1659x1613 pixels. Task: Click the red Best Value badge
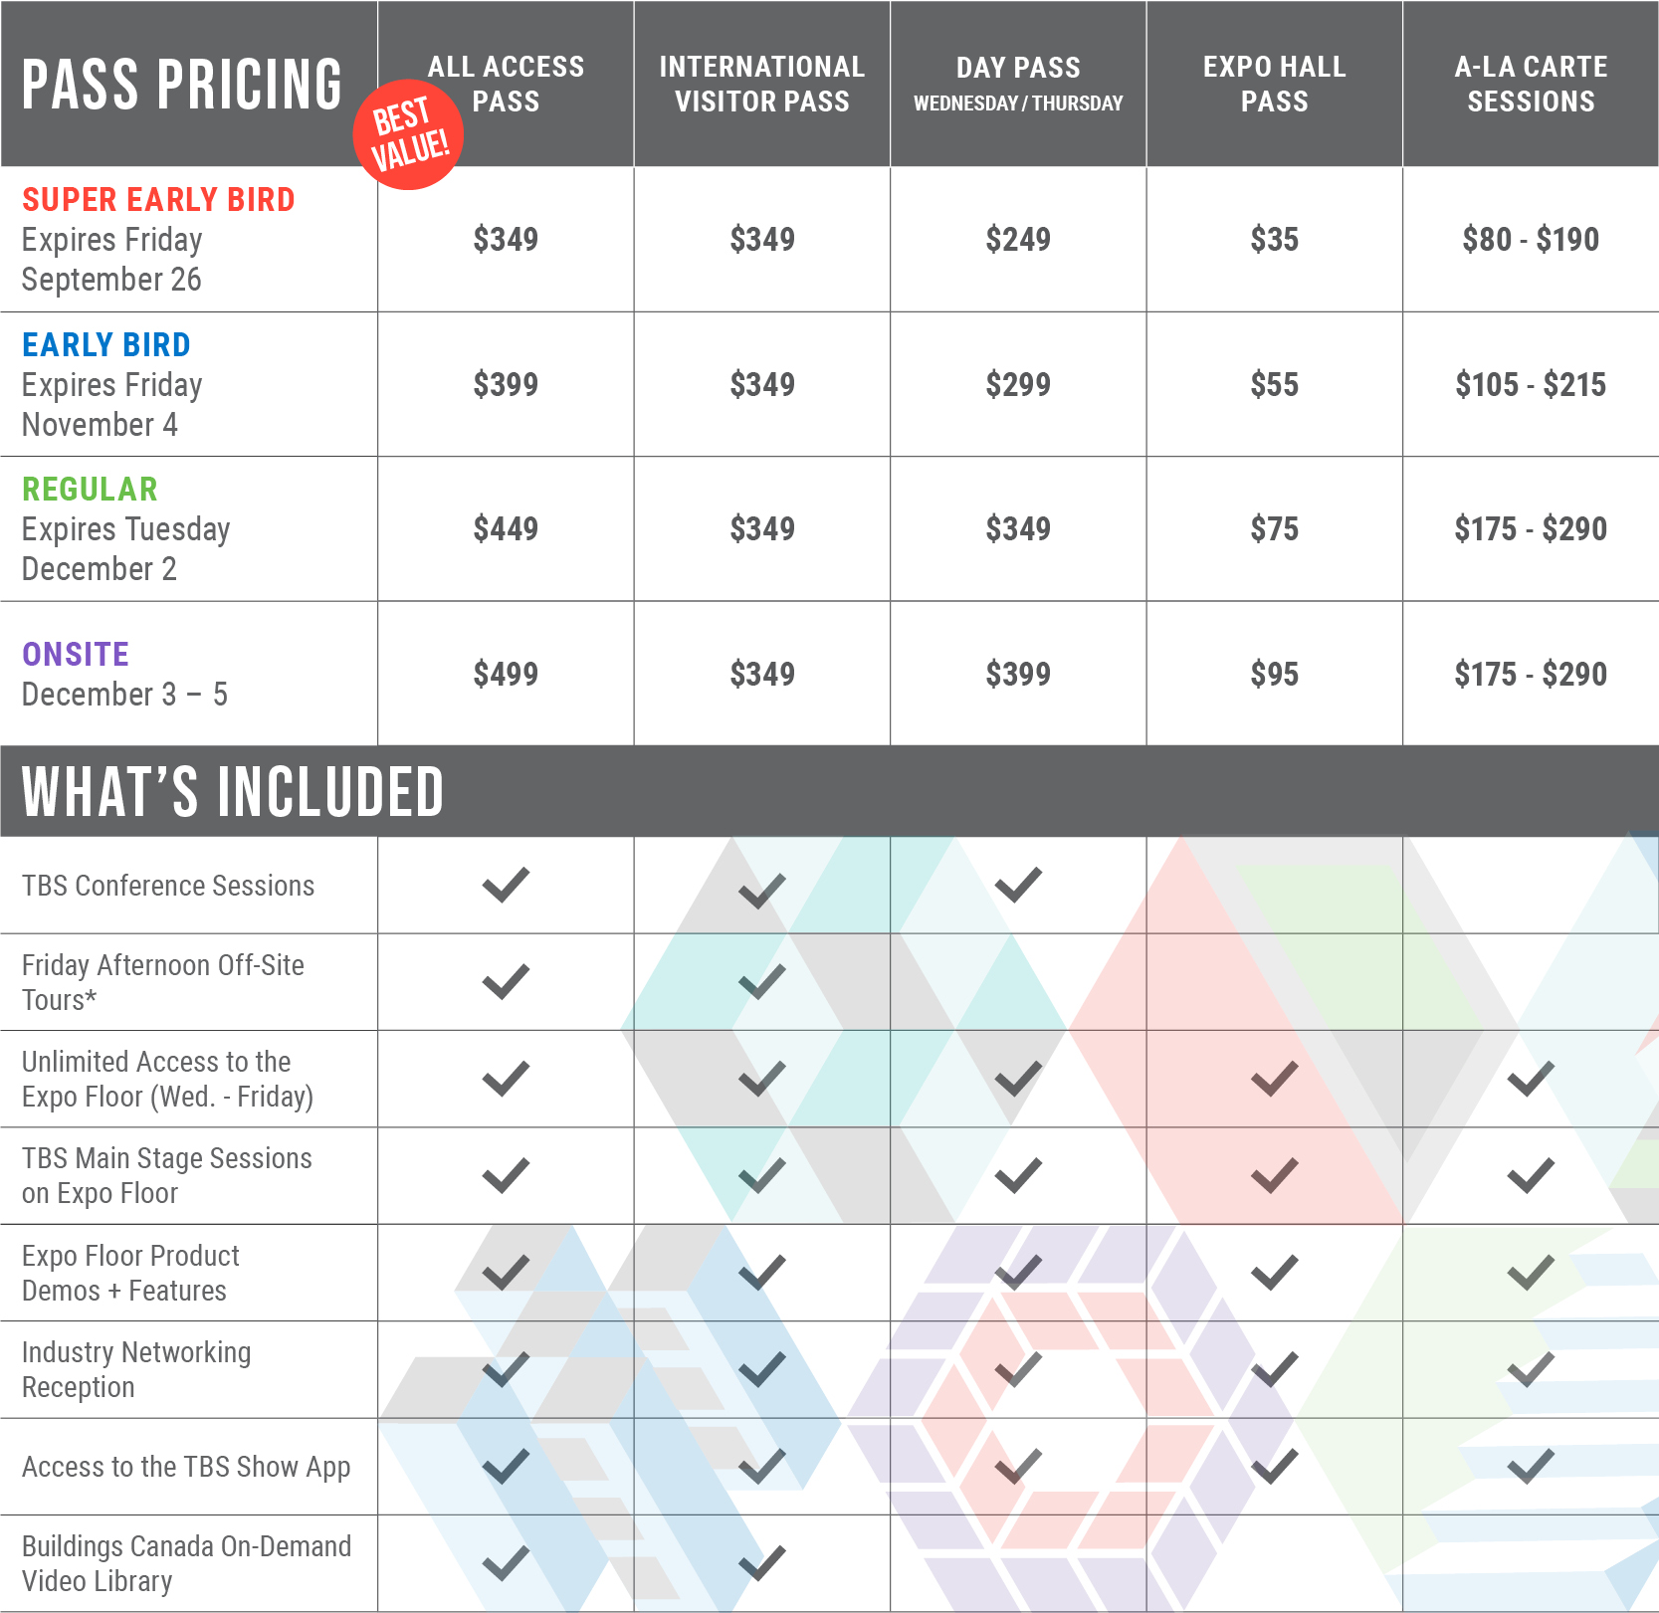(408, 134)
